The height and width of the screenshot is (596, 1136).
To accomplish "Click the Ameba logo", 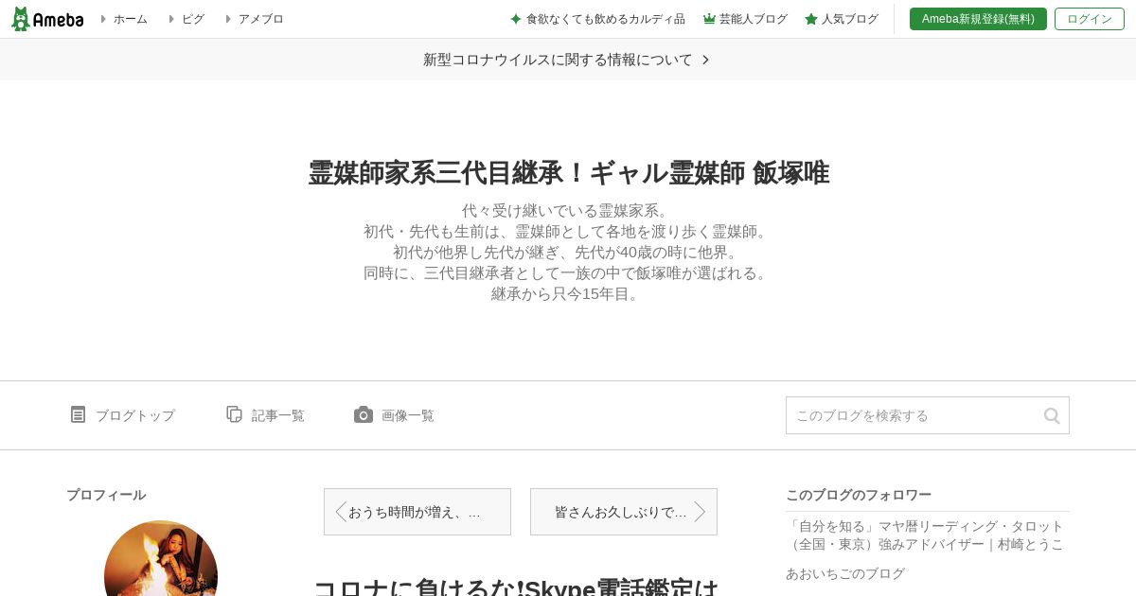I will [x=47, y=19].
